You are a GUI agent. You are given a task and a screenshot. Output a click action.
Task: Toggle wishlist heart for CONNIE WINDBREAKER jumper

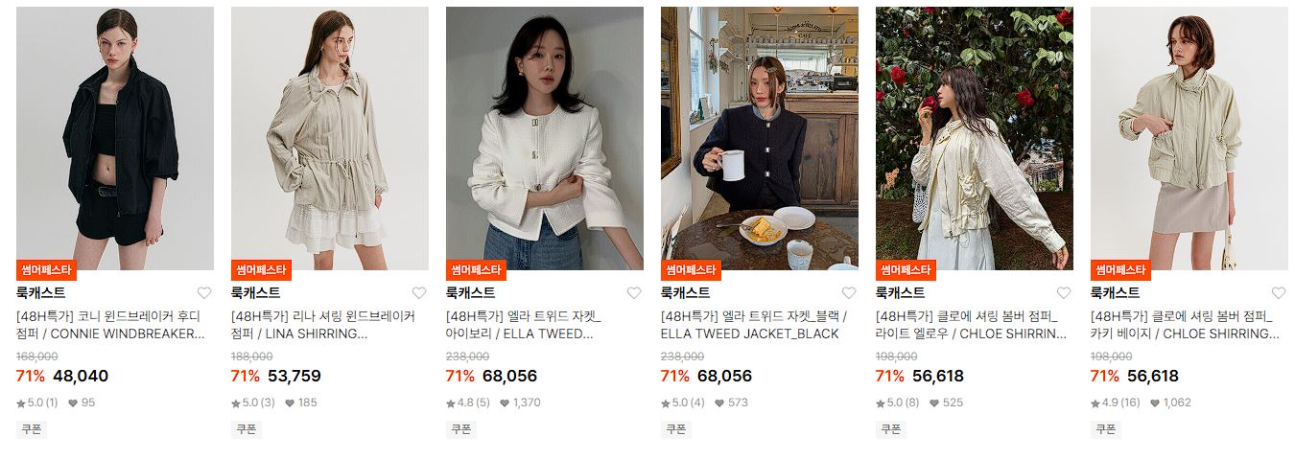[x=204, y=293]
